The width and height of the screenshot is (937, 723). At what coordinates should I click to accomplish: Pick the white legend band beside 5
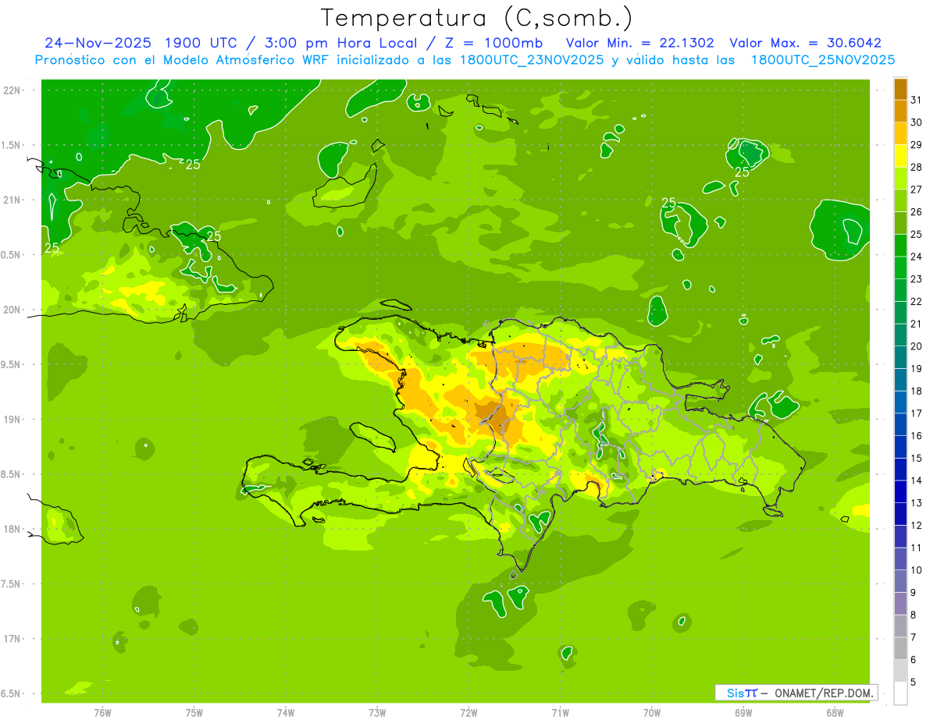900,693
